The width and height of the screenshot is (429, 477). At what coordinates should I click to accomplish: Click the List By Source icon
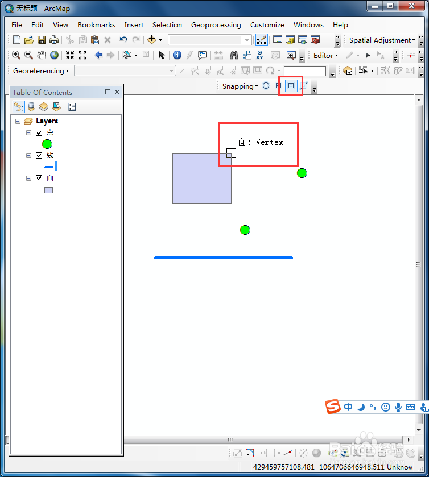click(x=31, y=107)
